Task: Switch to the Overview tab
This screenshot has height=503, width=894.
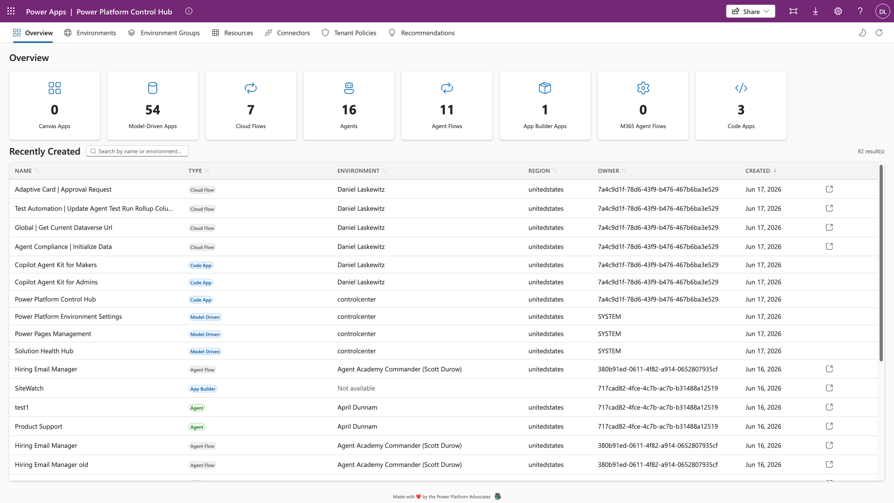Action: point(33,33)
